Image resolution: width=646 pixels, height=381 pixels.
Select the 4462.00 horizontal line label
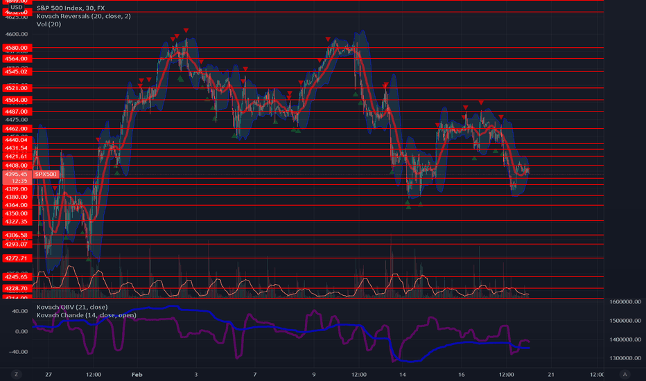[x=17, y=129]
